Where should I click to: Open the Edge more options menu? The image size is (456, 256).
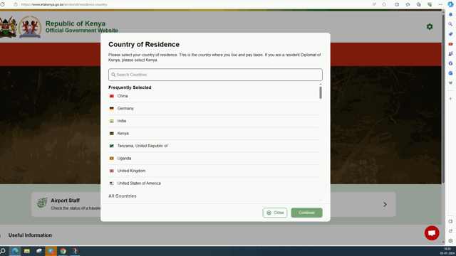(440, 4)
